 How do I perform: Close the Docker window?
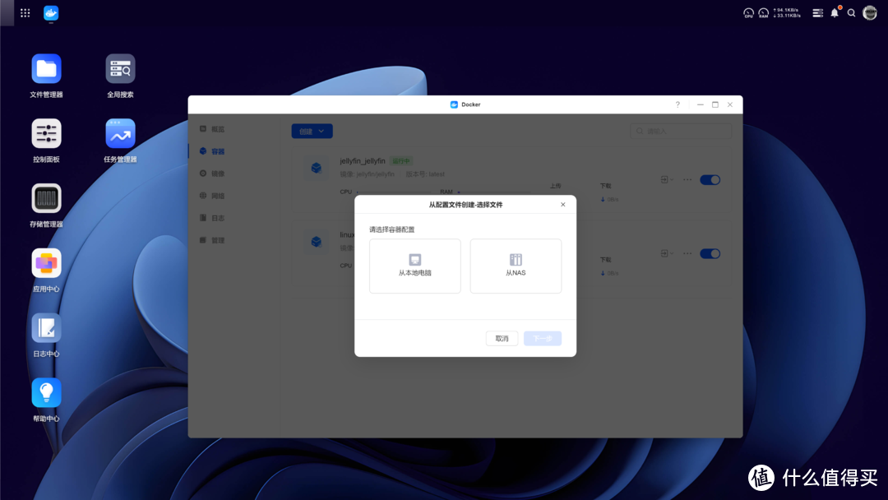click(730, 104)
